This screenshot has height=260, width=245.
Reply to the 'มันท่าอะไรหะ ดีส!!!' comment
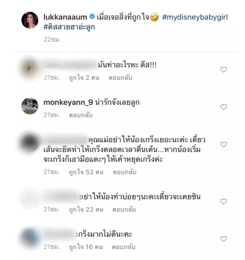120,77
